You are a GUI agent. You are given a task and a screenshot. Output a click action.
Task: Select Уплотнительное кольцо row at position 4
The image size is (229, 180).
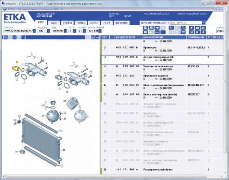162,69
